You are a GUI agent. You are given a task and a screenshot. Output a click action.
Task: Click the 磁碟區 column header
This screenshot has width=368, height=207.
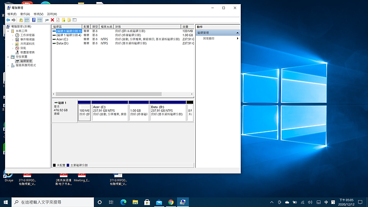pos(66,27)
